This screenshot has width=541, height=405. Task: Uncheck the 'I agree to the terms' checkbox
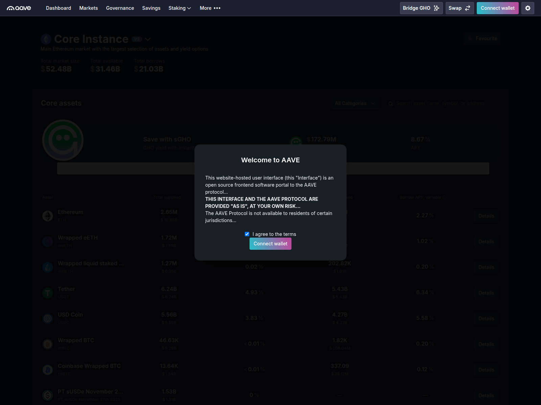point(247,234)
